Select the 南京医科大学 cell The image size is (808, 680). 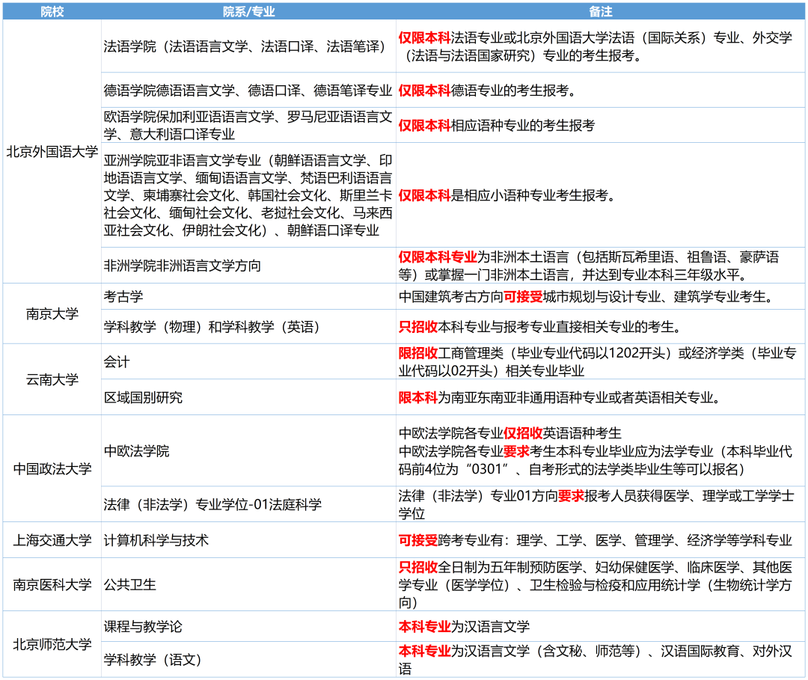52,584
